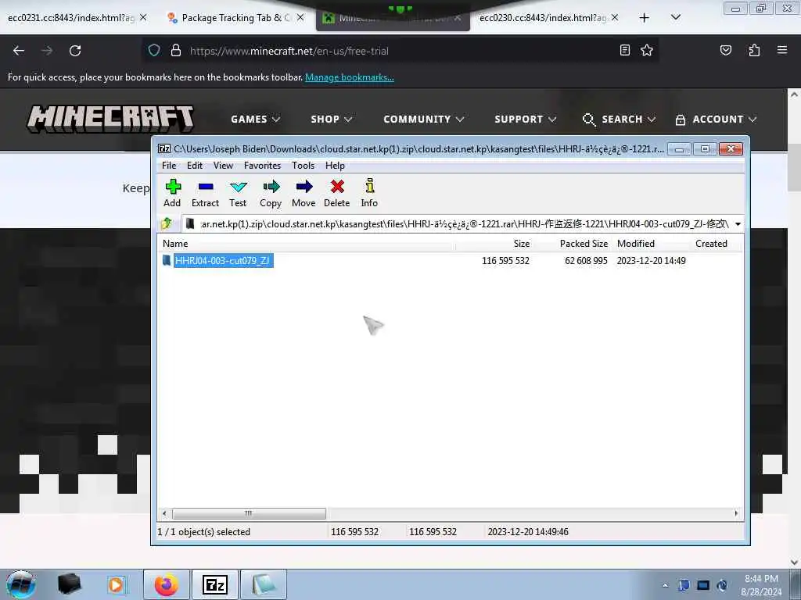This screenshot has height=600, width=801.
Task: Expand the COMMUNITY dropdown on Minecraft site
Action: coord(423,119)
